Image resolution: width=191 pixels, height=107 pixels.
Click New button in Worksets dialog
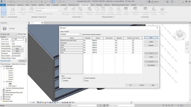[151, 38]
